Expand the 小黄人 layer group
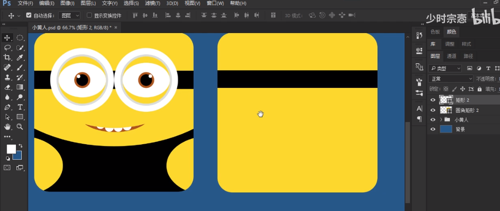500x211 pixels. [441, 120]
